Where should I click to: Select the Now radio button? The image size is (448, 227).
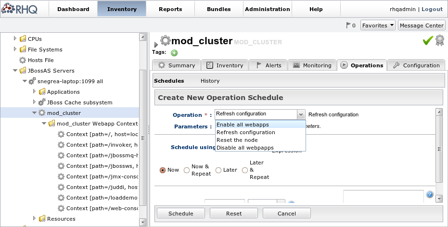coord(163,170)
